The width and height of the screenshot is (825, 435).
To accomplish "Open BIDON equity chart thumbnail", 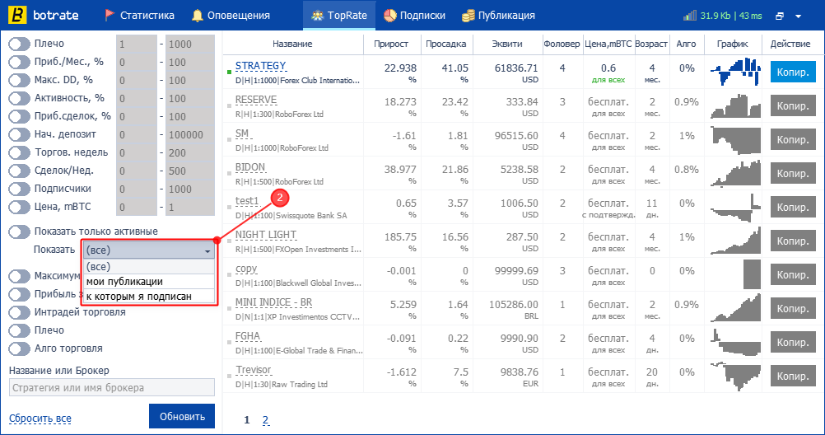I will pos(735,173).
